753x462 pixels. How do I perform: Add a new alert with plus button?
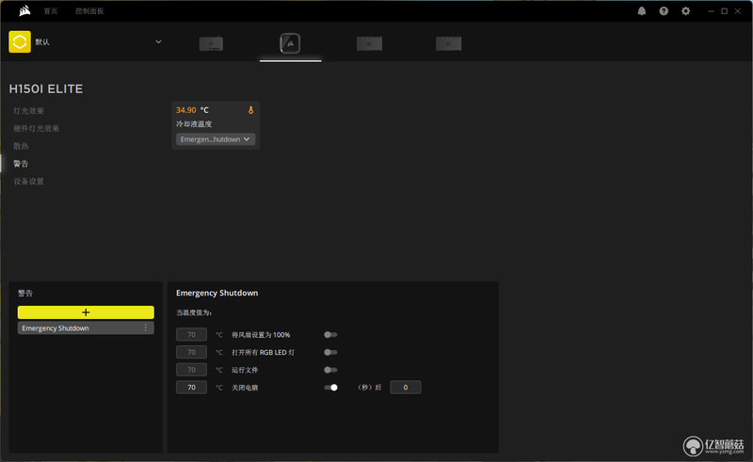point(86,312)
